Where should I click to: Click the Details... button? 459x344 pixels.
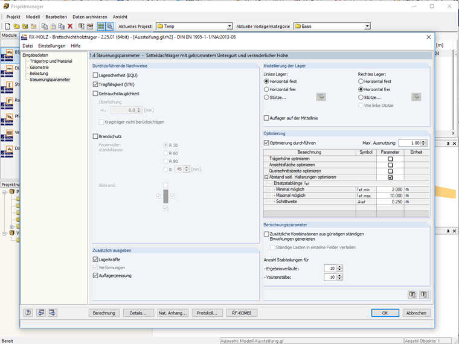click(x=138, y=313)
